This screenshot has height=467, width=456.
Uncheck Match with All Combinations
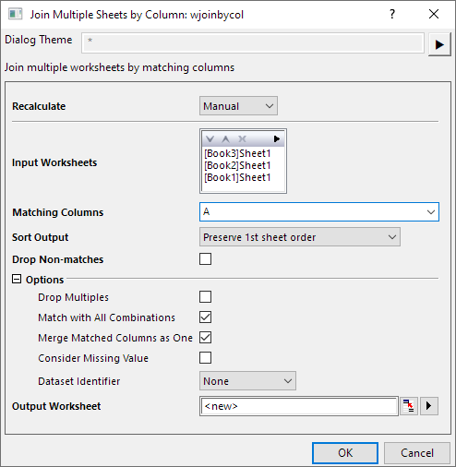coord(205,317)
